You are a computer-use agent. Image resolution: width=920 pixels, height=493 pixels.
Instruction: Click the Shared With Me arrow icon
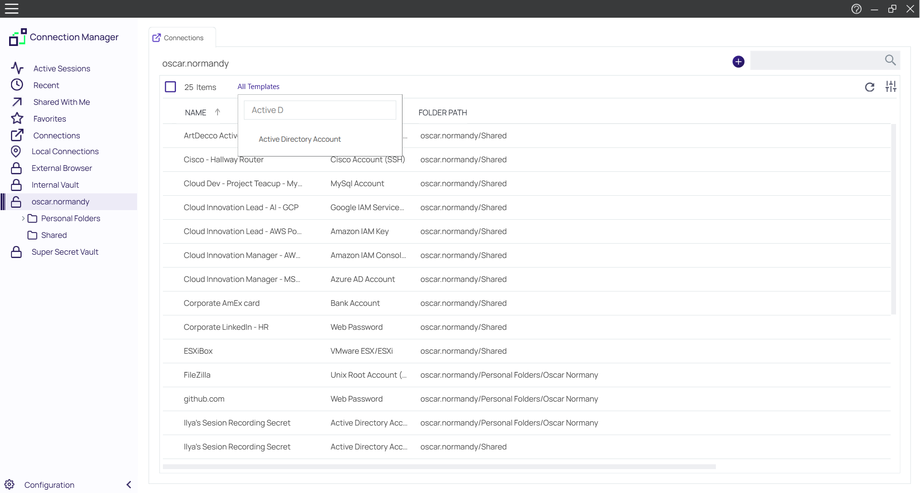click(17, 101)
